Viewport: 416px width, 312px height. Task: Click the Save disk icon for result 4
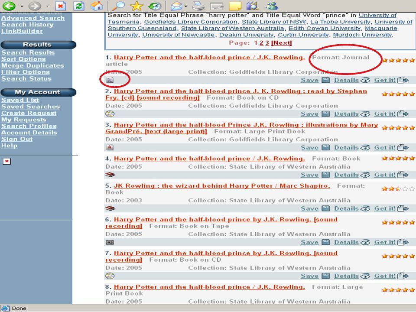pyautogui.click(x=325, y=175)
